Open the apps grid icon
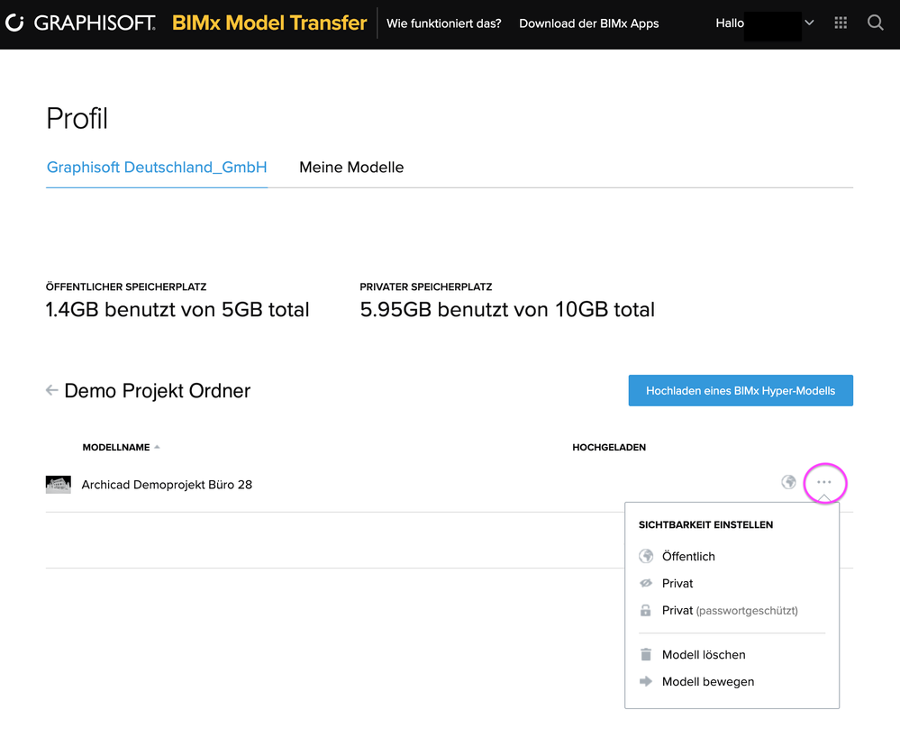Viewport: 900px width, 737px height. [x=841, y=23]
